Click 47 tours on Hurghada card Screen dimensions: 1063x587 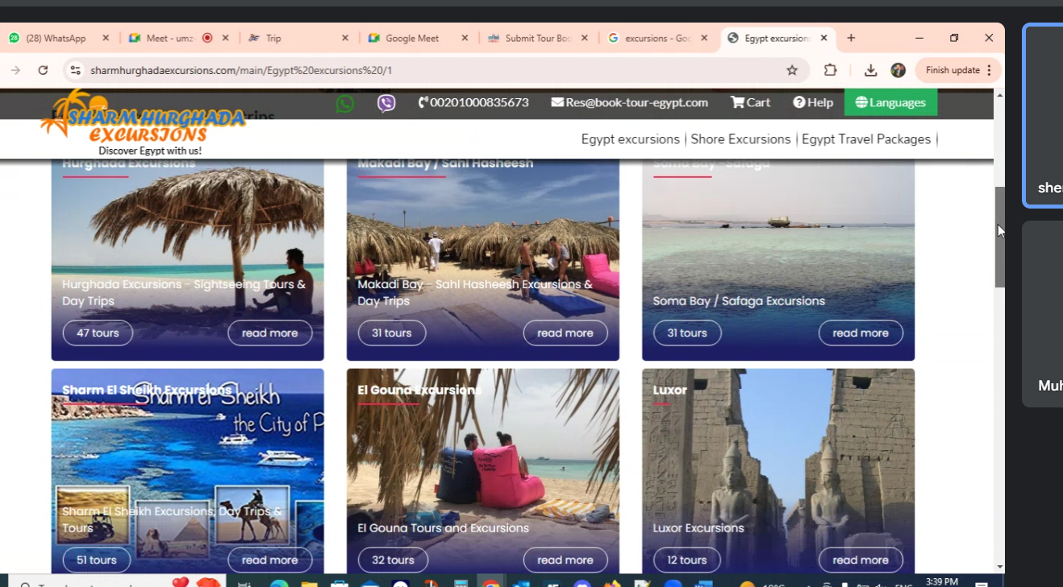pos(98,333)
